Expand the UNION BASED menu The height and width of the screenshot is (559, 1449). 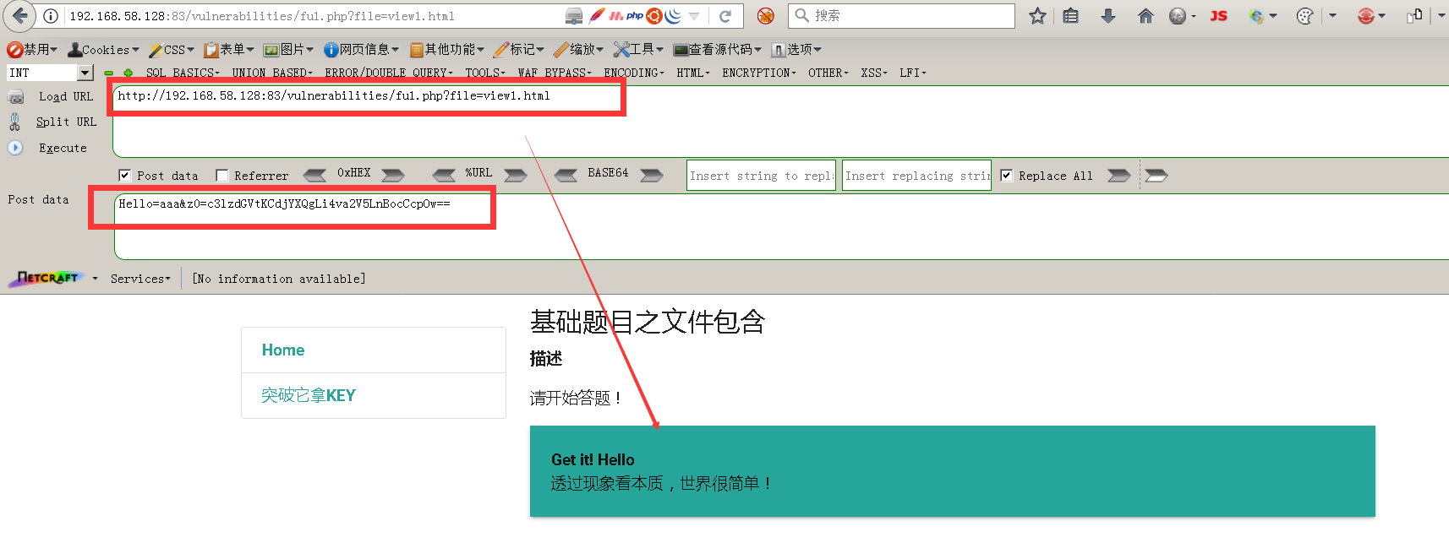[x=272, y=73]
